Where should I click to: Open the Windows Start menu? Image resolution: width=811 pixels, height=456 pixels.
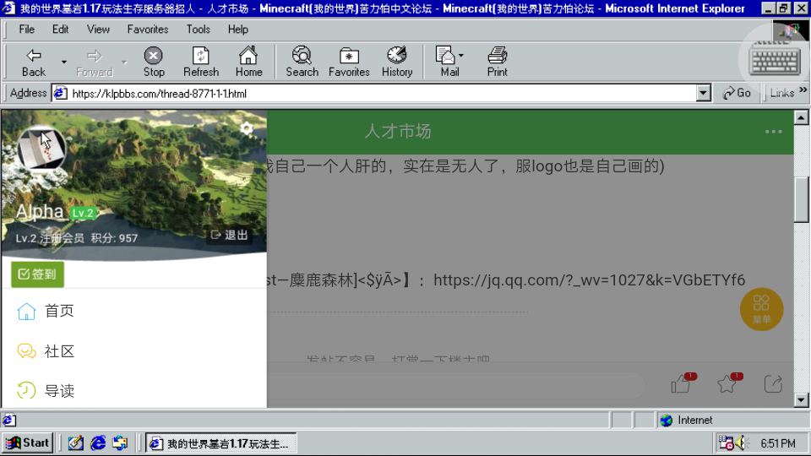click(x=28, y=443)
